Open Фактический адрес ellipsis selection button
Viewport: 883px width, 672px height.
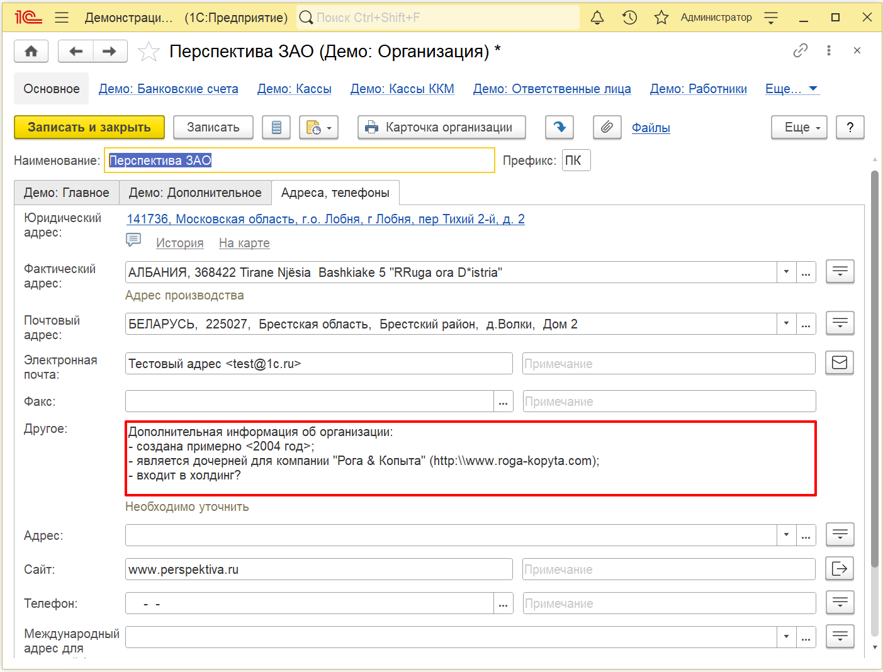(x=806, y=272)
